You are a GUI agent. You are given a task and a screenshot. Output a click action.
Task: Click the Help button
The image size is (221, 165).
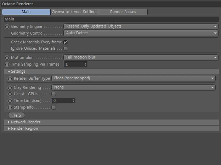(x=17, y=115)
